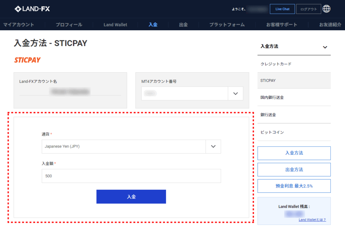Viewport: 345px width, 228px height.
Task: Click the 入金額 amount input field
Action: coord(131,176)
